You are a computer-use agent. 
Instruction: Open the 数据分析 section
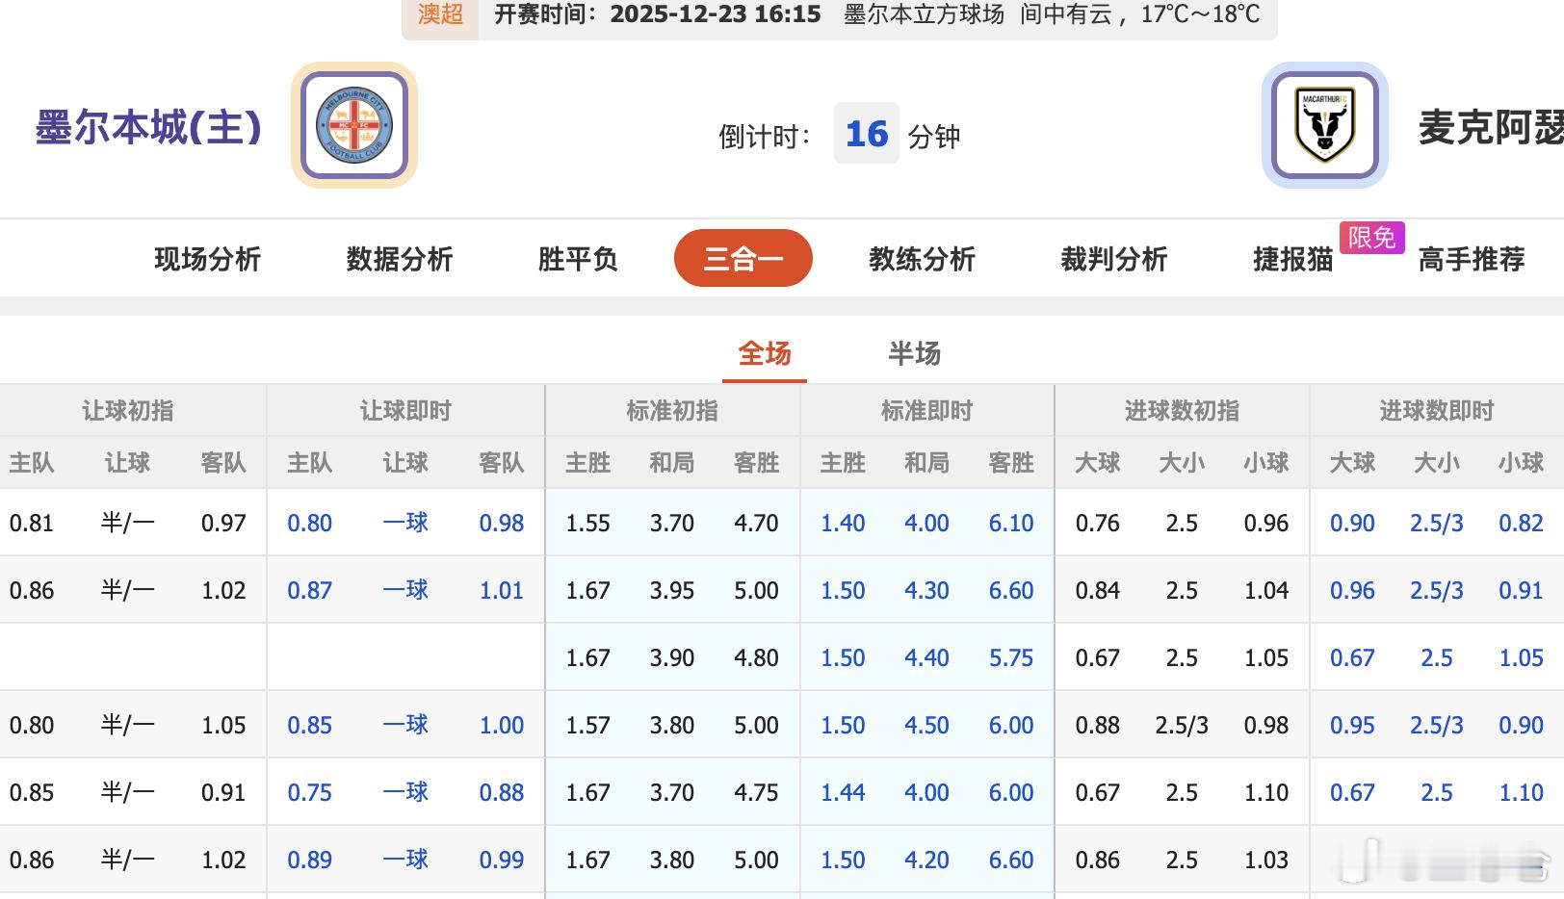pos(400,258)
